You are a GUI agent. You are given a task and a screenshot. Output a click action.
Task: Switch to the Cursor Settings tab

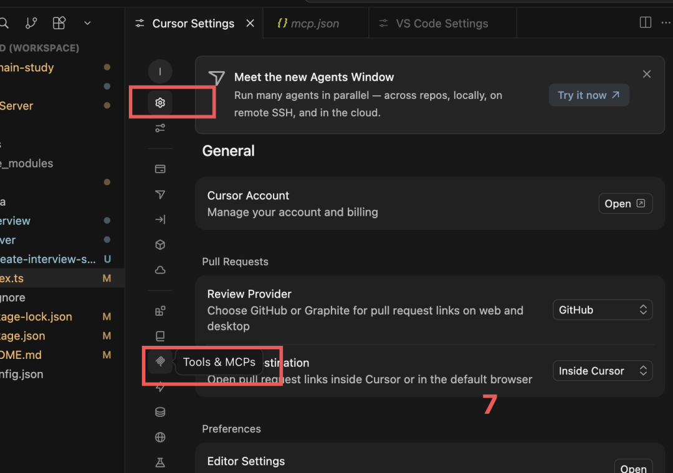[194, 23]
